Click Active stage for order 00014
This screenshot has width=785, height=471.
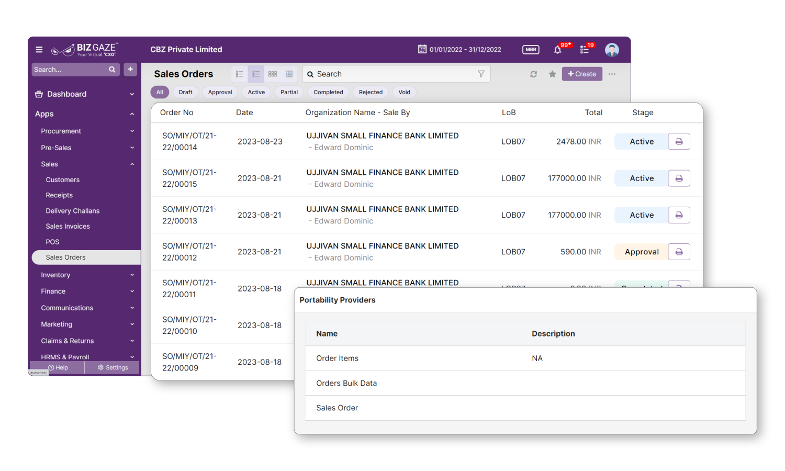coord(642,142)
